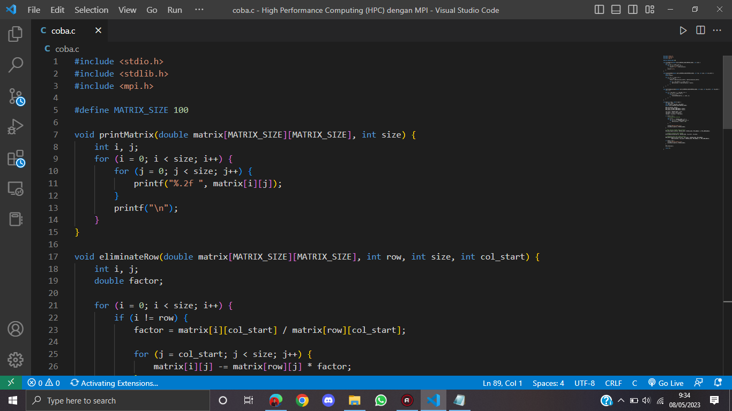Screen dimensions: 732x411
Task: Open the Explorer view in activity bar
Action: pyautogui.click(x=16, y=34)
